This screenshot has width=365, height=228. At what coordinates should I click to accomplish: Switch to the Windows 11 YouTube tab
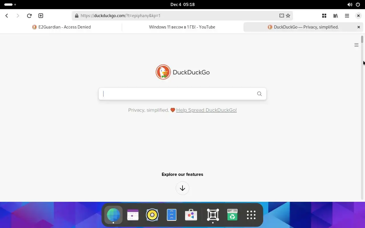182,27
